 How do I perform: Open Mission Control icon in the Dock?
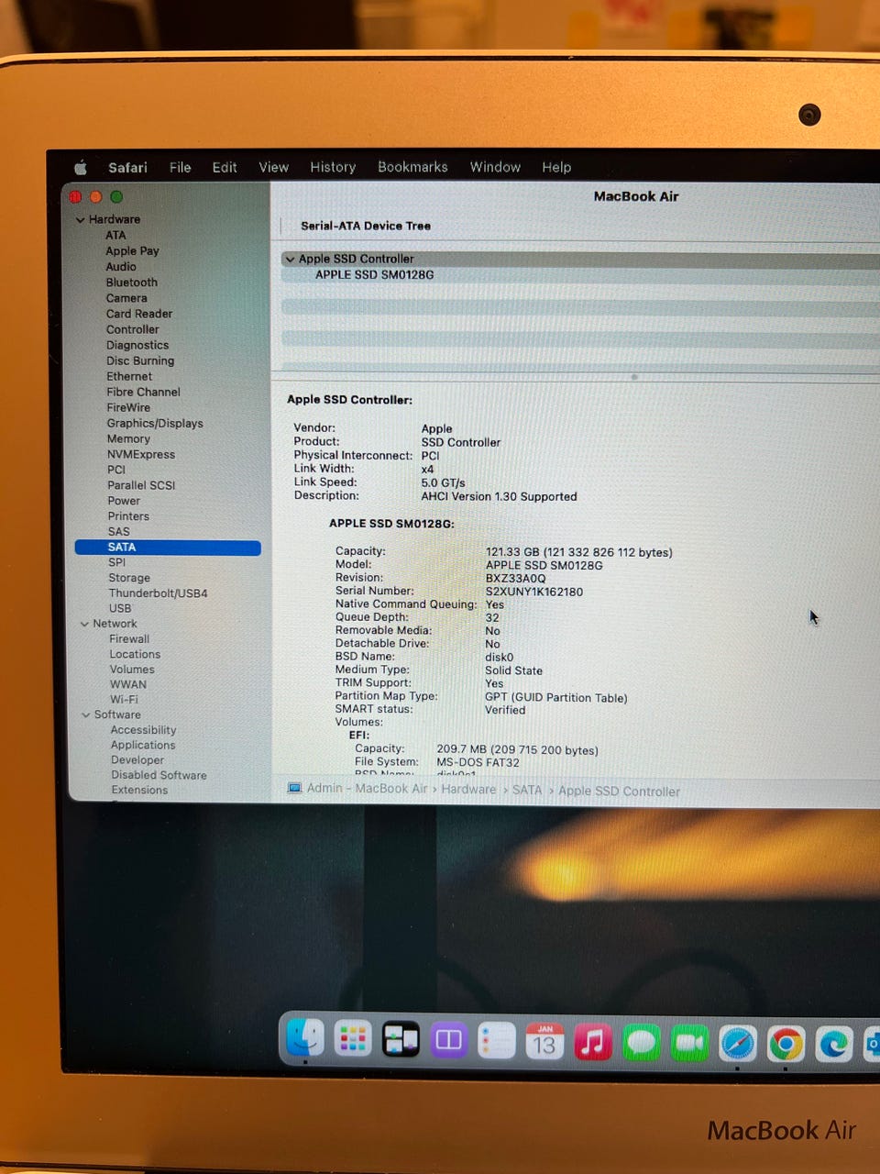(401, 1040)
